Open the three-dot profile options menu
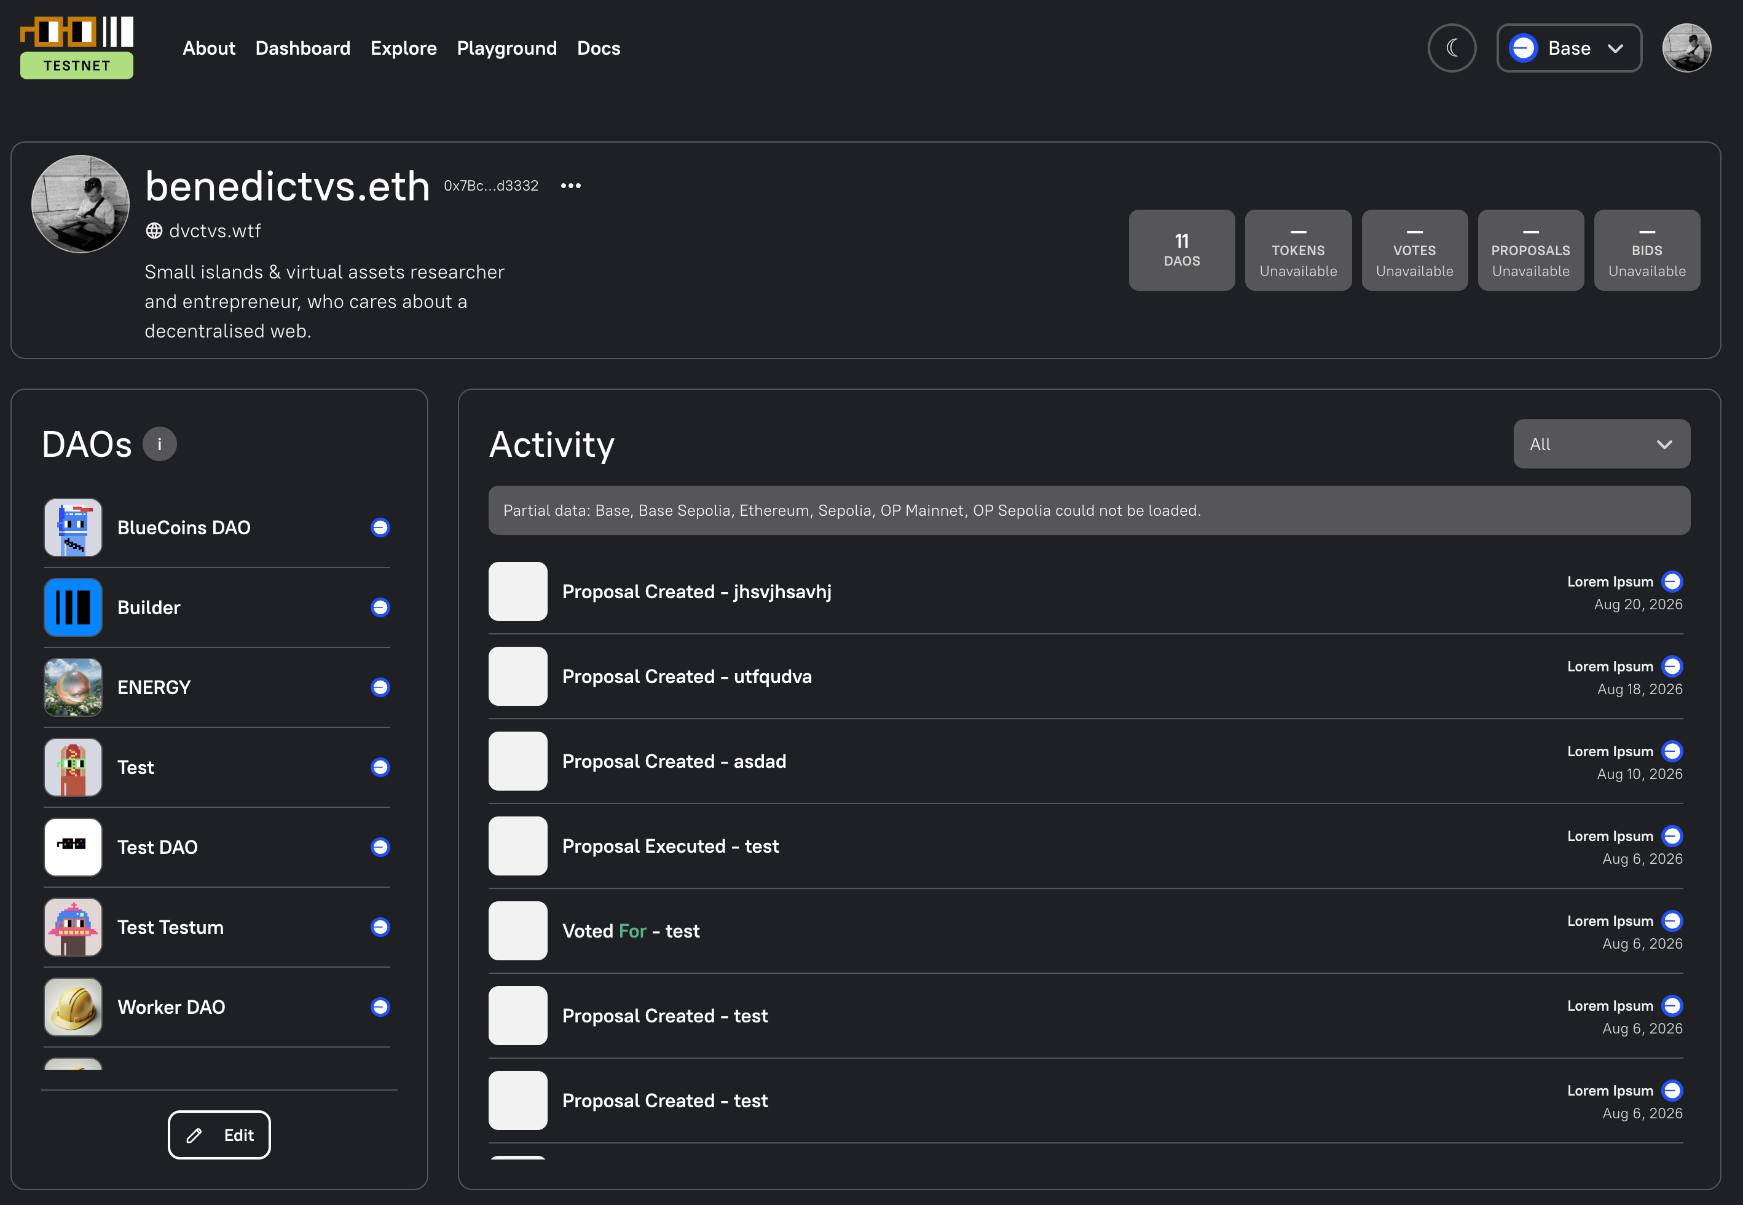 571,186
